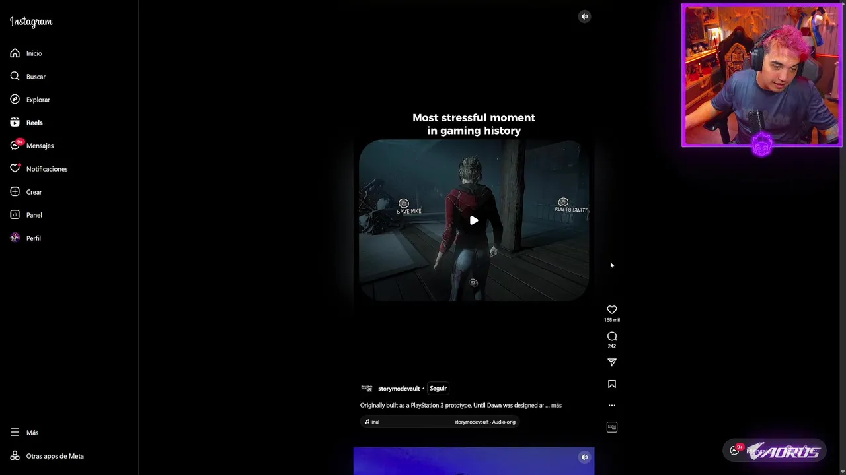
Task: Click the Crear plus icon
Action: (x=15, y=192)
